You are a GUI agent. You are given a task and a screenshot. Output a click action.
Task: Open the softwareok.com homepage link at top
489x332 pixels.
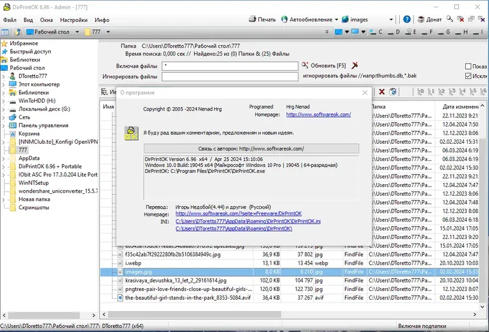click(x=318, y=114)
